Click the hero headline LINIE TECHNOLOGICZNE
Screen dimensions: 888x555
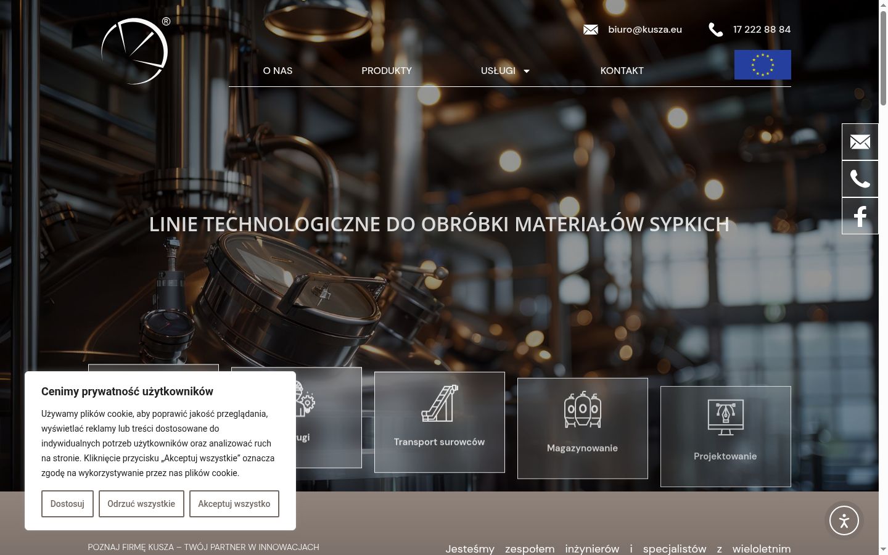(x=439, y=224)
